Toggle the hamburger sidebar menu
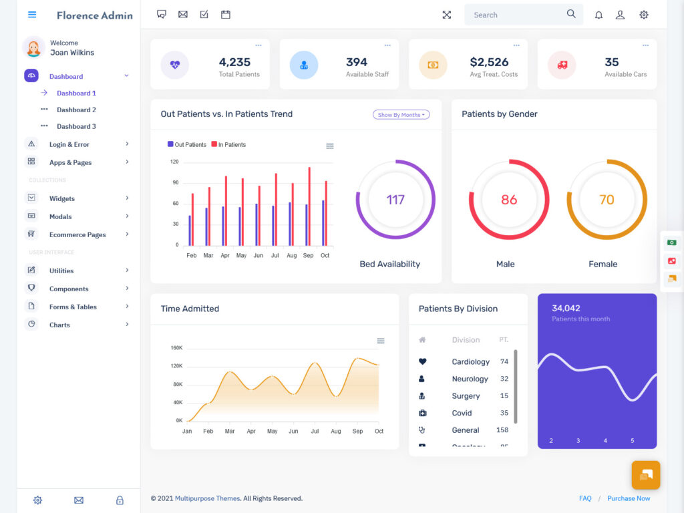Viewport: 684px width, 513px height. [x=32, y=15]
